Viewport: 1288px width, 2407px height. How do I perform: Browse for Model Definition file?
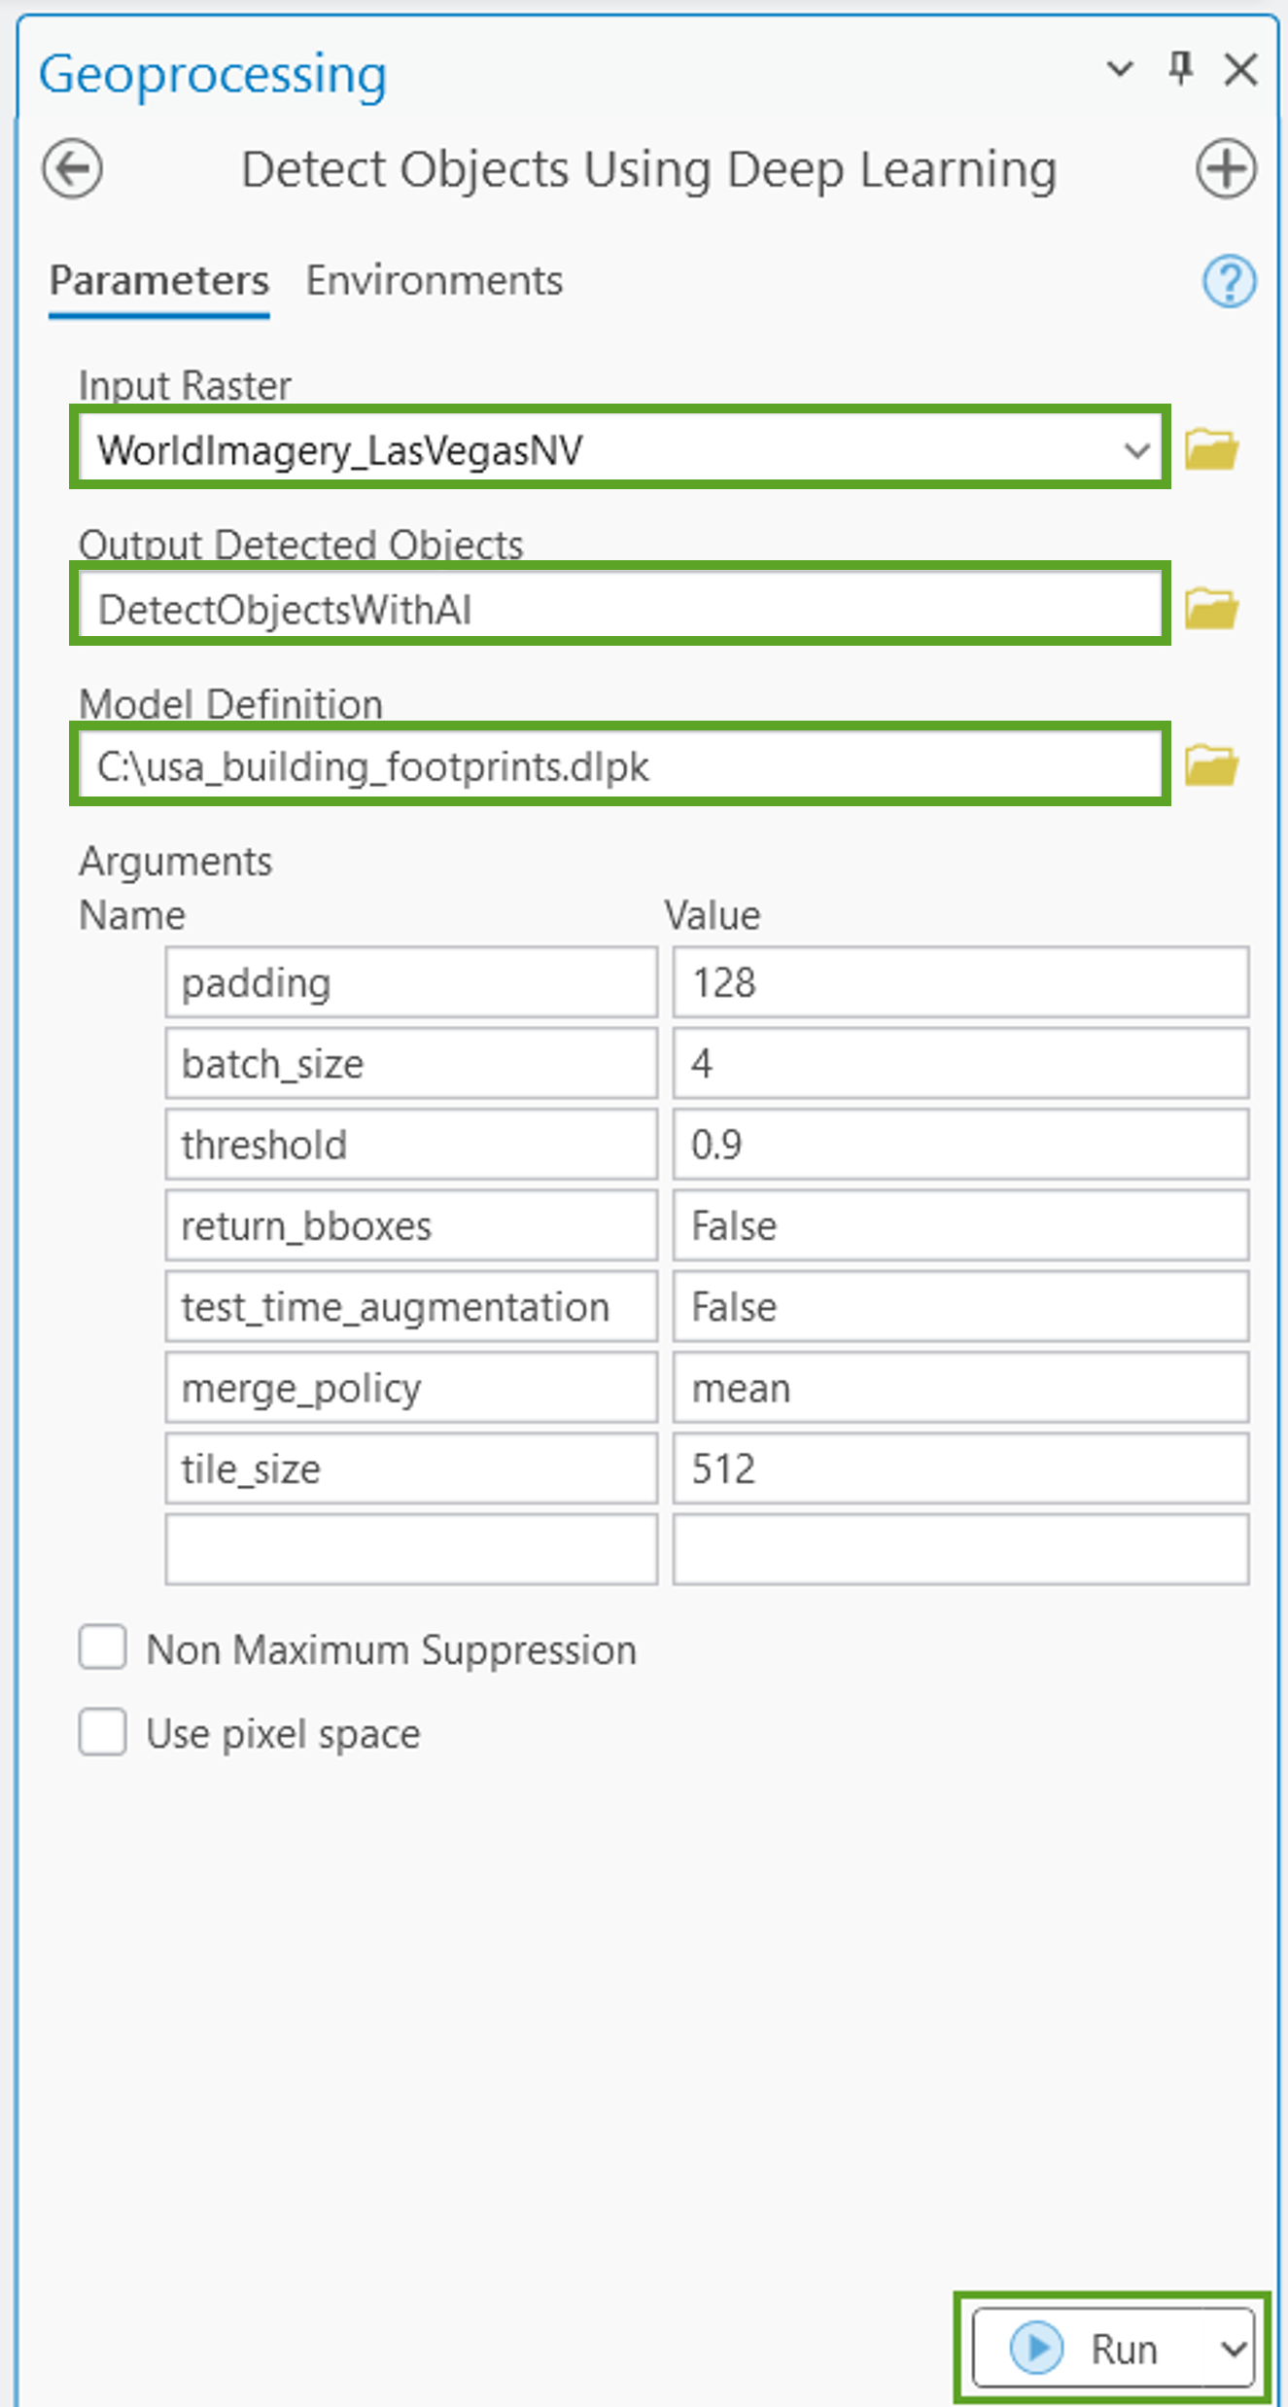point(1211,766)
